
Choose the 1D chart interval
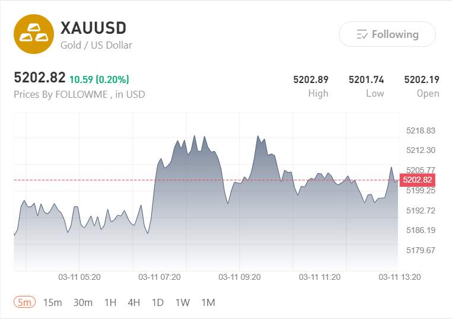coord(157,302)
